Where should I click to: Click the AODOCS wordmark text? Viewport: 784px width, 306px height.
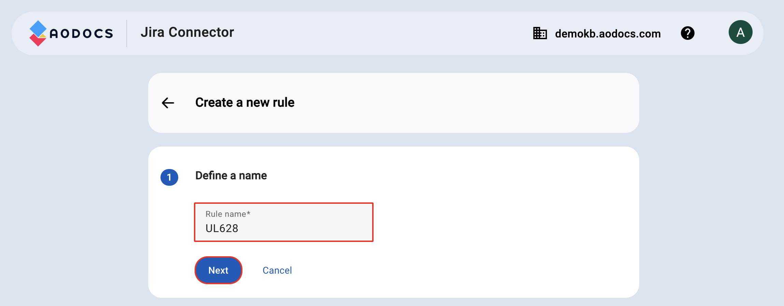[x=81, y=33]
